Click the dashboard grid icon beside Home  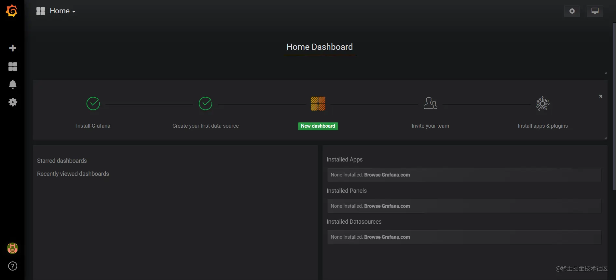pyautogui.click(x=41, y=11)
